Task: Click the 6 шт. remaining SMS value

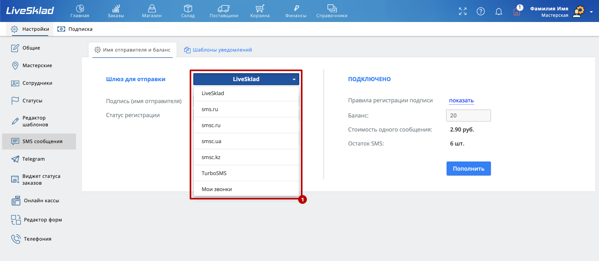Action: [457, 143]
